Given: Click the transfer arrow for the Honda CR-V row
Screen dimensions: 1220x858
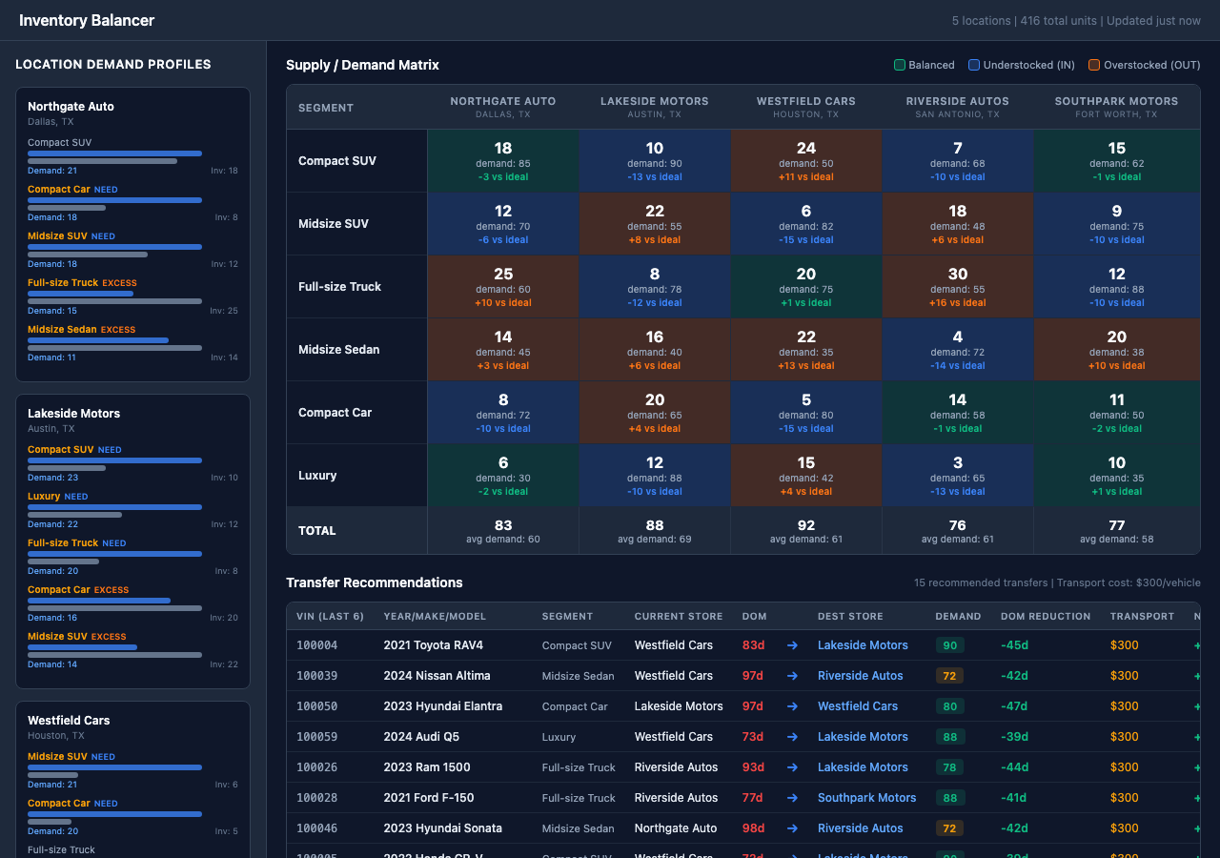Looking at the screenshot, I should pyautogui.click(x=792, y=853).
